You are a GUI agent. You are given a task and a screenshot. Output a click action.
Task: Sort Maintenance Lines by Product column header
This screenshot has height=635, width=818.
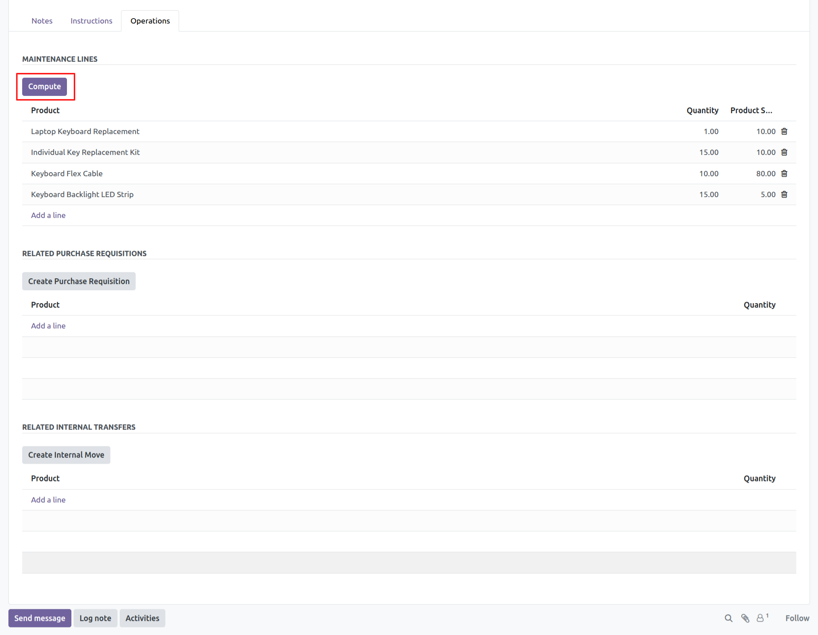tap(45, 110)
